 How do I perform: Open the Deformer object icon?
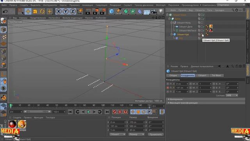140,12
